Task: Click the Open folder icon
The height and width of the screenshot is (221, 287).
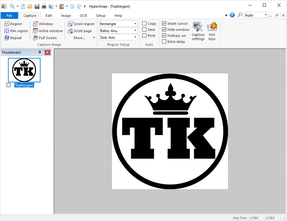Action: coord(30,6)
